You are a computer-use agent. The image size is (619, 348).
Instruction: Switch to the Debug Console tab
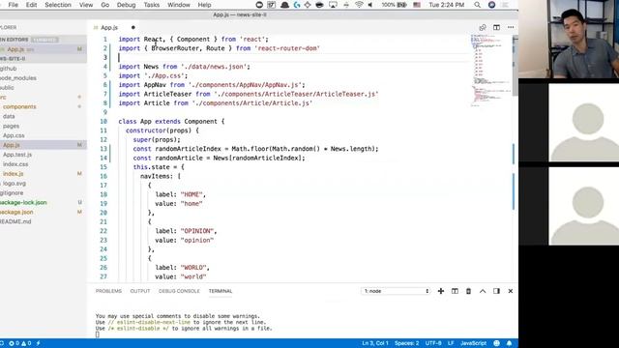(179, 291)
